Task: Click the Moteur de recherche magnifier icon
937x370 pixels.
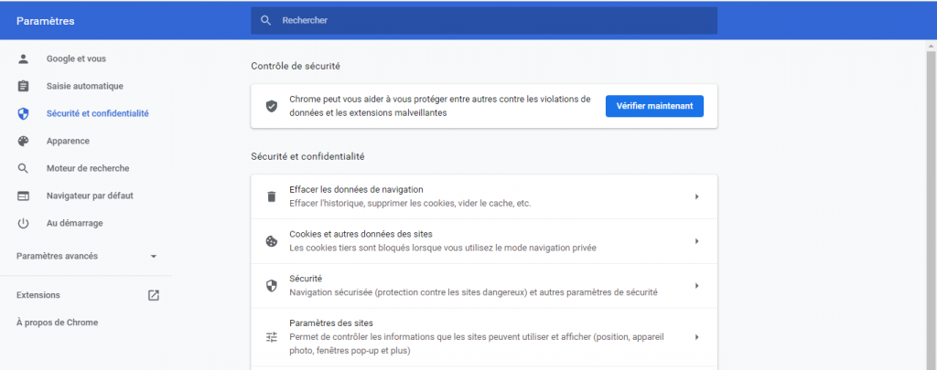Action: (24, 168)
